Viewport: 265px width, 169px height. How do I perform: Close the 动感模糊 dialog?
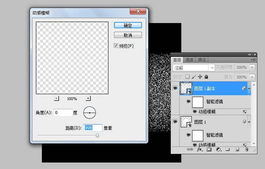coord(138,11)
